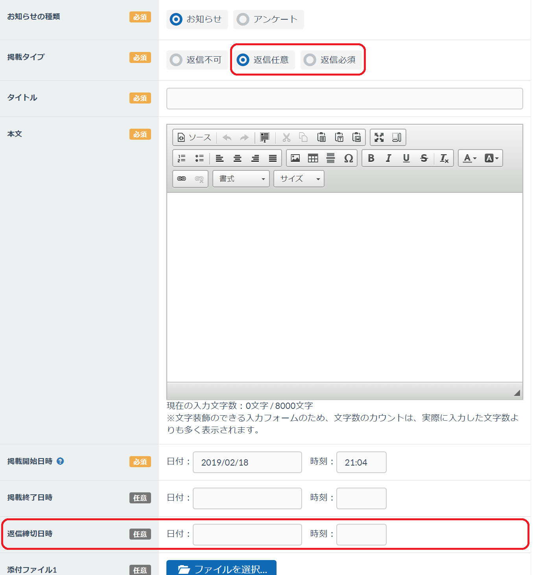
Task: Toggle bold formatting
Action: click(x=371, y=158)
